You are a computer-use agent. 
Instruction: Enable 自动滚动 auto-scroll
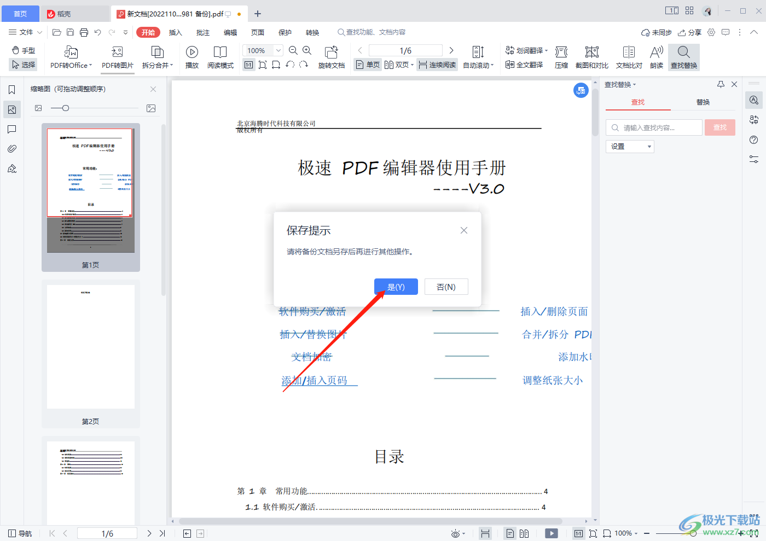pos(478,57)
